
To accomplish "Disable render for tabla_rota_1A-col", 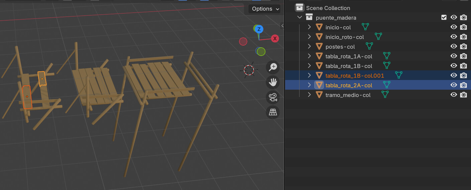I will pyautogui.click(x=463, y=56).
